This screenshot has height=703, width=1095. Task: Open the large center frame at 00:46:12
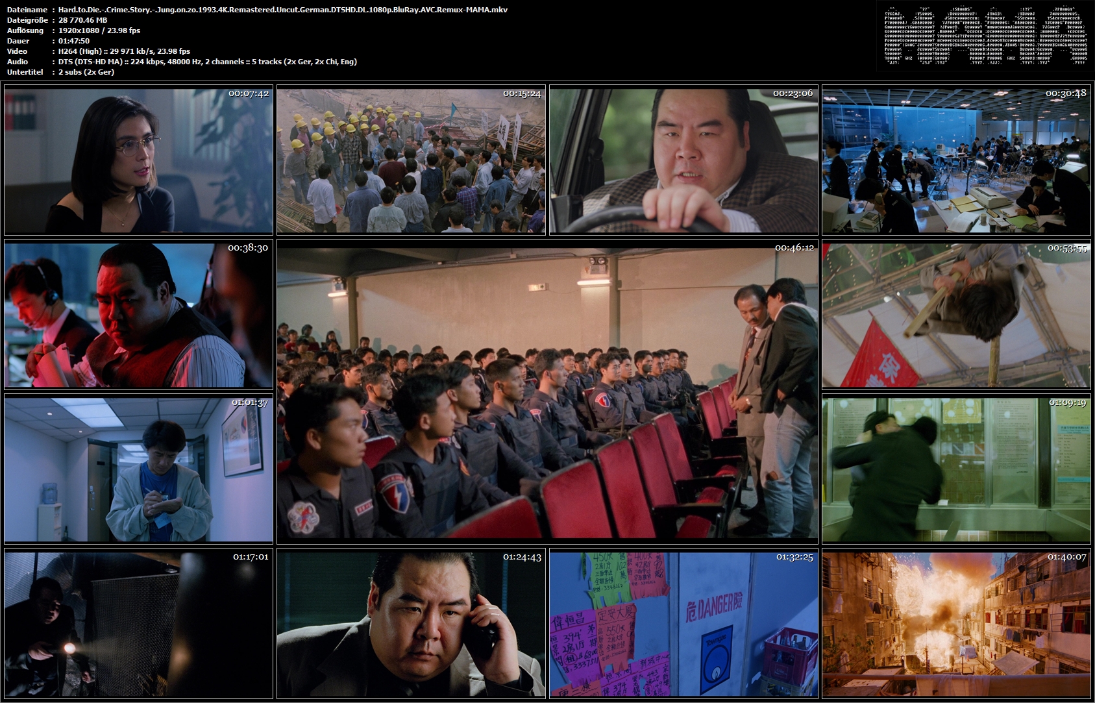click(547, 391)
